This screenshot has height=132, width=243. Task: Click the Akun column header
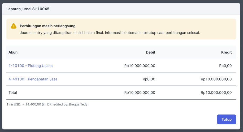(x=13, y=52)
